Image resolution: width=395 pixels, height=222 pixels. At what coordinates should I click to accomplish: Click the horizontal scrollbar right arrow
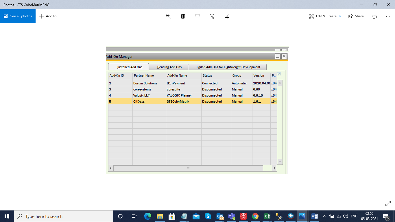pos(274,168)
